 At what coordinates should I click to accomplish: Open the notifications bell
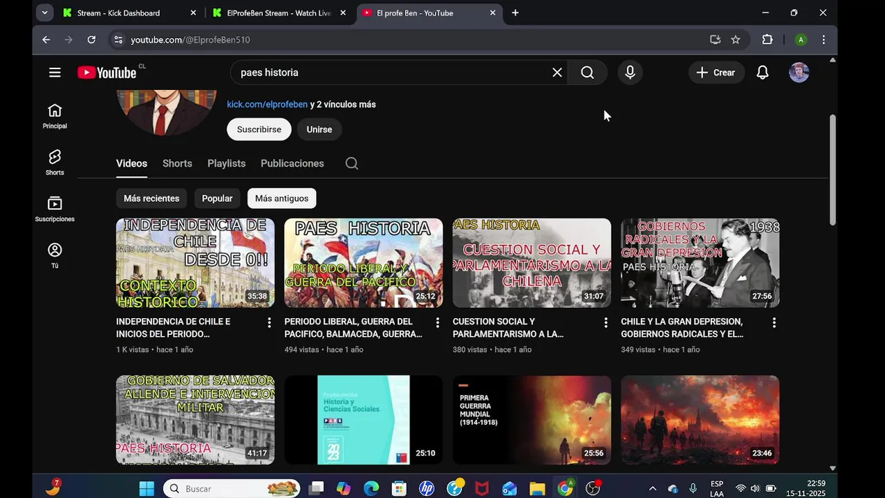coord(763,73)
